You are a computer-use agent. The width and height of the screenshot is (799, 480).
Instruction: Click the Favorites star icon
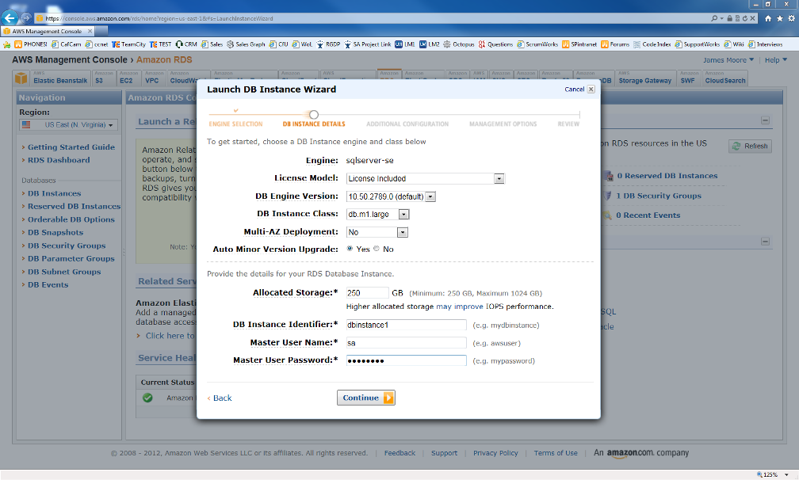tap(780, 18)
